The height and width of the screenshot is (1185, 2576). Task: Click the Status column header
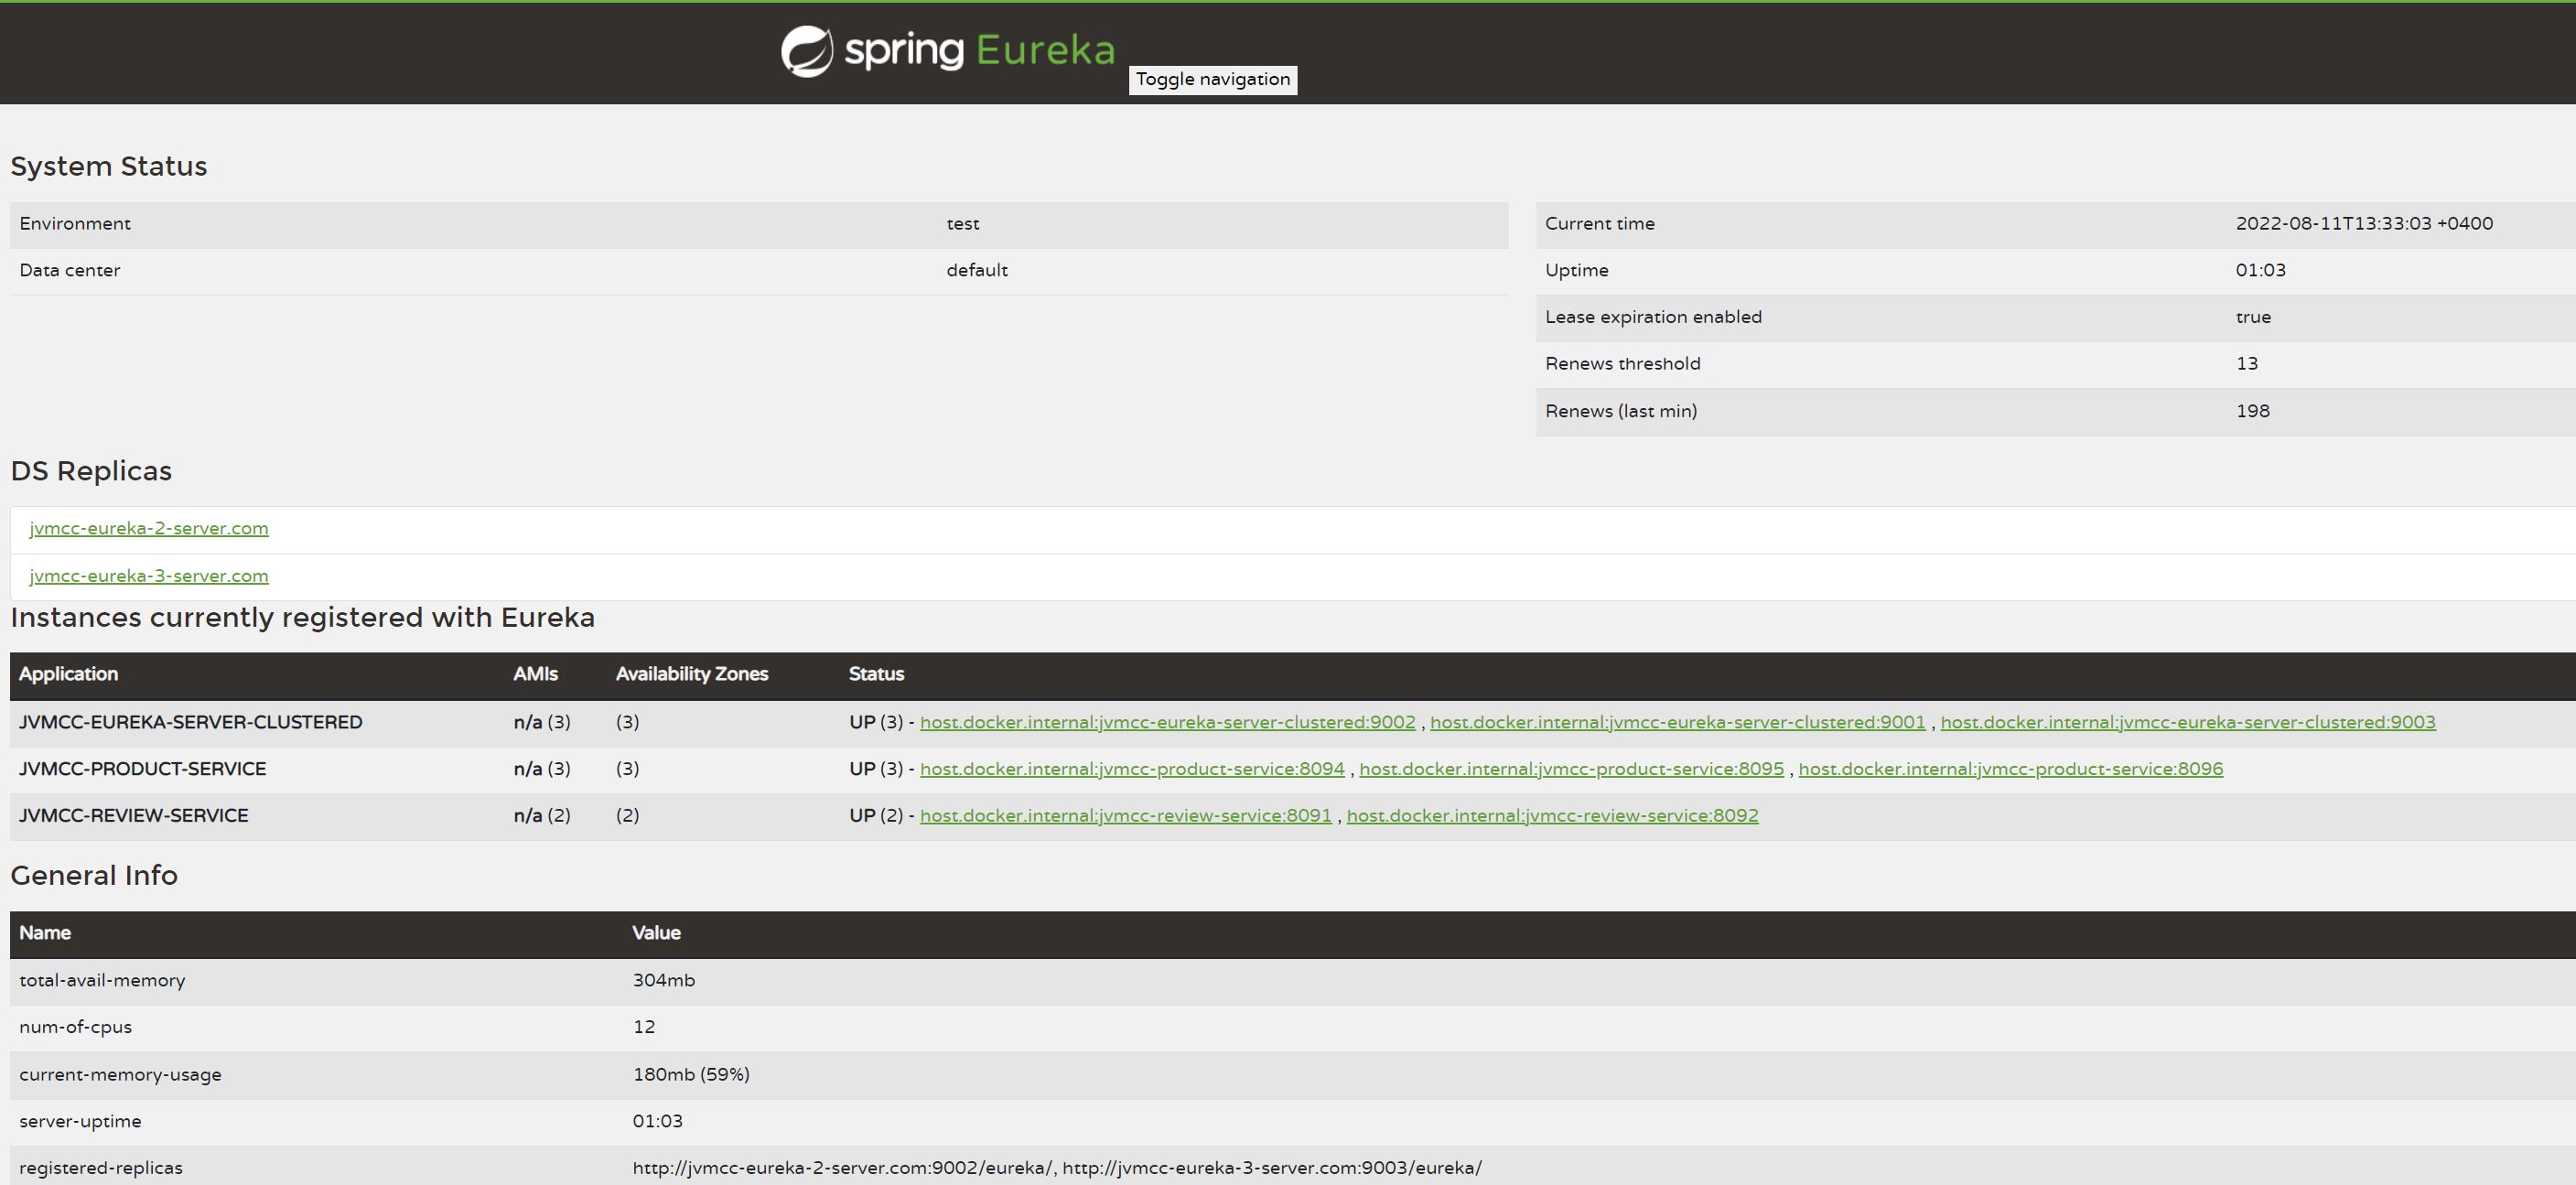click(x=876, y=674)
